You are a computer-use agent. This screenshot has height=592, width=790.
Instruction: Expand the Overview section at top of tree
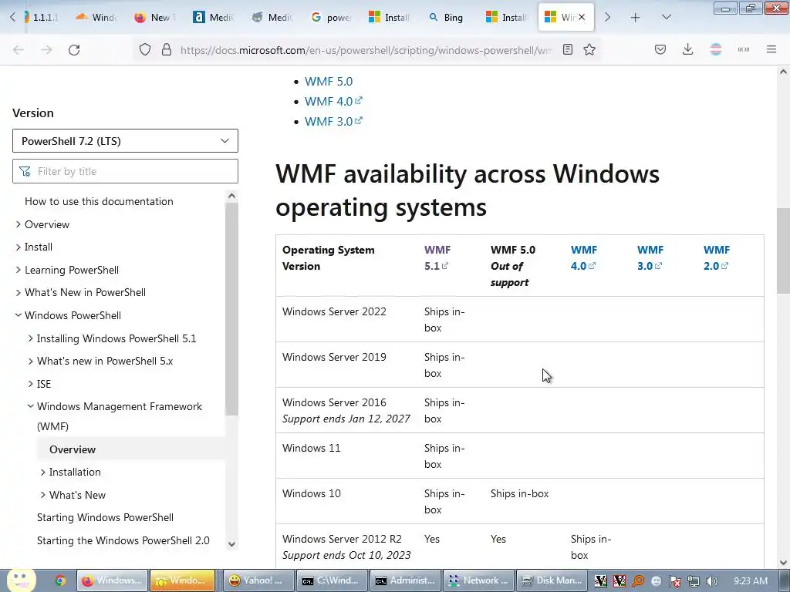click(19, 224)
